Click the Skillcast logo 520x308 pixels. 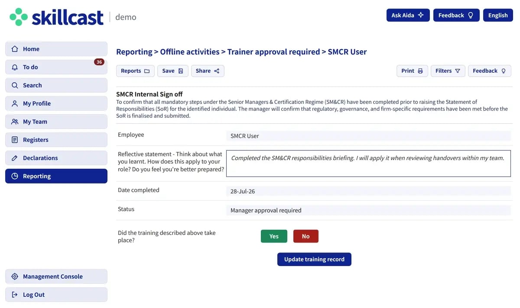coord(57,17)
